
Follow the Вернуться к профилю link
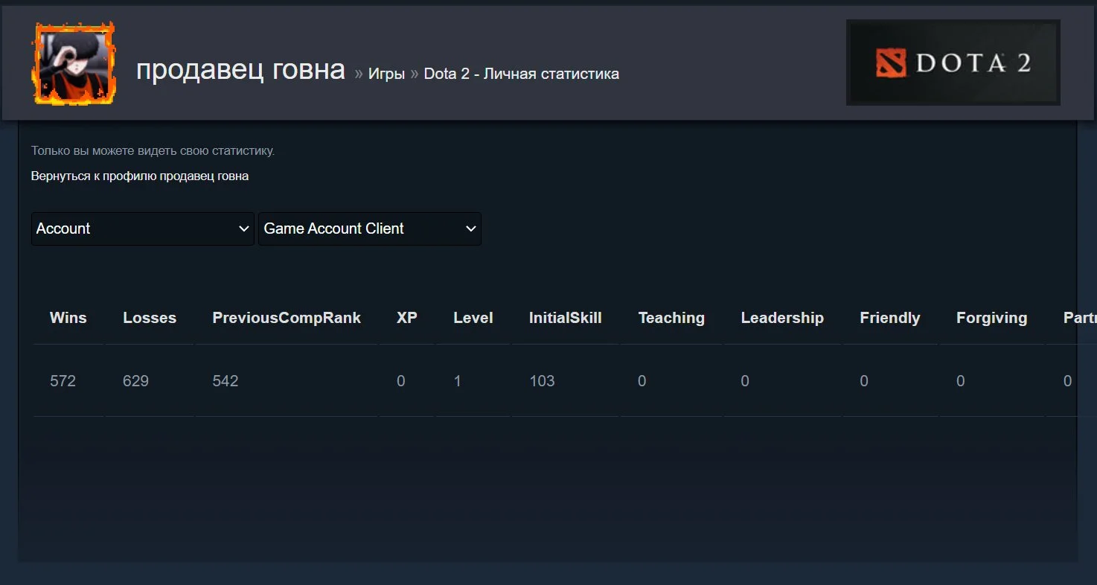coord(140,176)
